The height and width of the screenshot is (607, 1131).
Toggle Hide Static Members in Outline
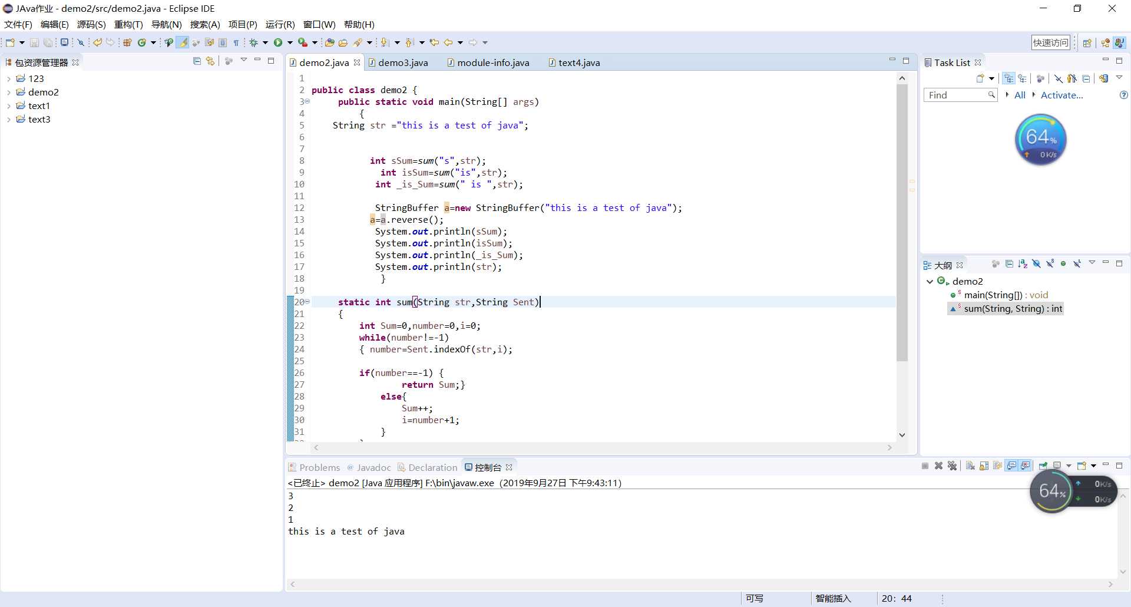pos(1050,264)
